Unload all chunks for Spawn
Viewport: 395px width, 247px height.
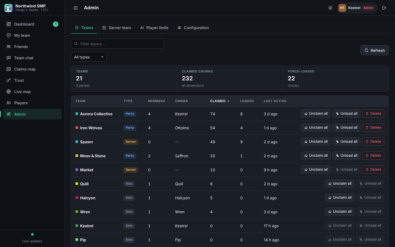tap(347, 142)
